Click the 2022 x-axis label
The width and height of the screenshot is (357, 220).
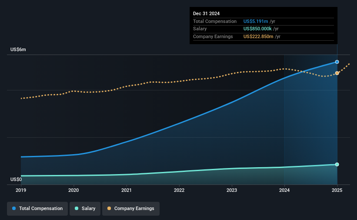pyautogui.click(x=179, y=190)
